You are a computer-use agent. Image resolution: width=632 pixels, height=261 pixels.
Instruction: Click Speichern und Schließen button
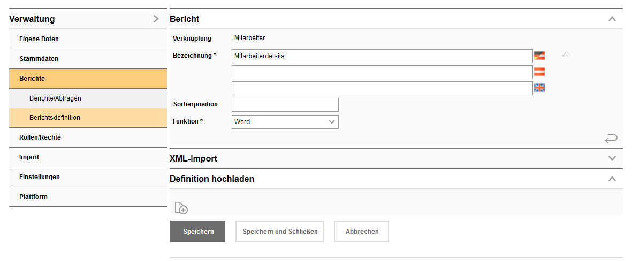(x=280, y=232)
